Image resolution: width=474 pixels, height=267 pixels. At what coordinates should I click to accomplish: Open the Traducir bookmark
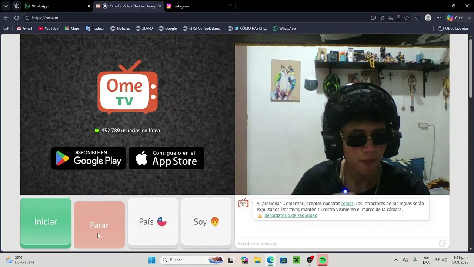pyautogui.click(x=95, y=29)
